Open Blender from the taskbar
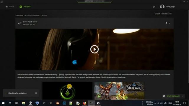Viewport: 189px width, 106px height. tap(57, 103)
